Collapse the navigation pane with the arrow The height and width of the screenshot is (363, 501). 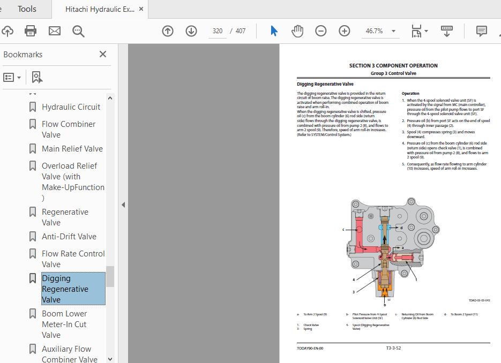point(123,205)
